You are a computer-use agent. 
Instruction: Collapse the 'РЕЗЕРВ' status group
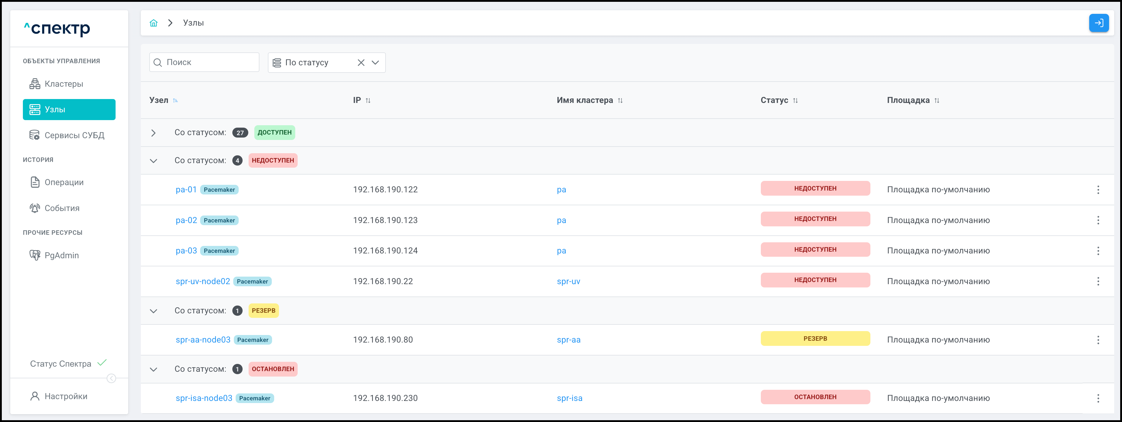pyautogui.click(x=153, y=311)
